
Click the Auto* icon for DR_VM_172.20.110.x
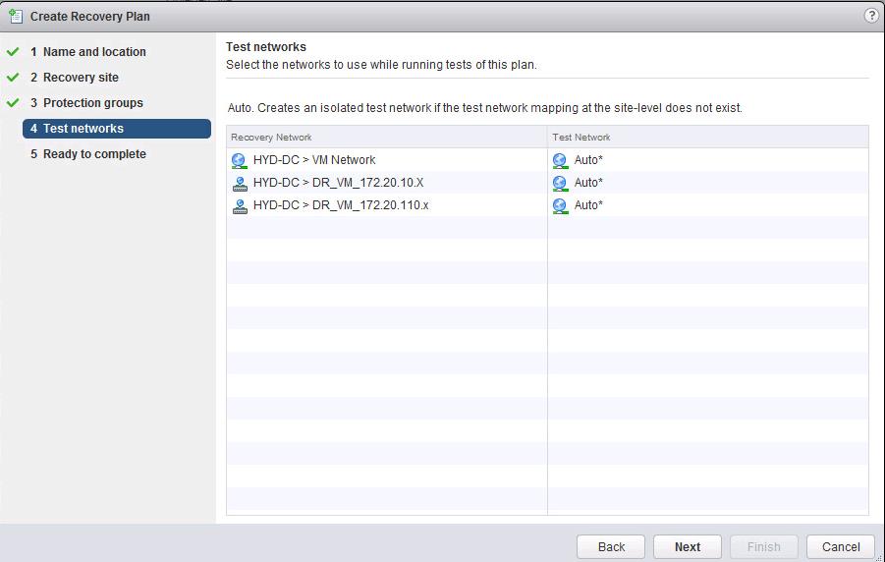click(x=560, y=205)
